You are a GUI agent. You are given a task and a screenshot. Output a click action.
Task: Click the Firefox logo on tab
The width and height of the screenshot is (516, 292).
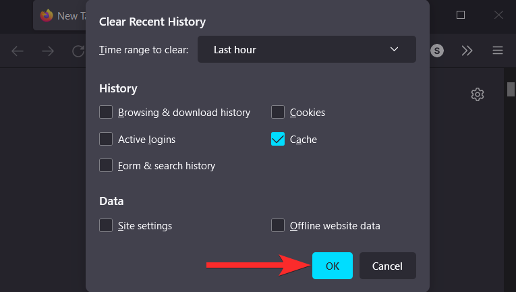(47, 15)
